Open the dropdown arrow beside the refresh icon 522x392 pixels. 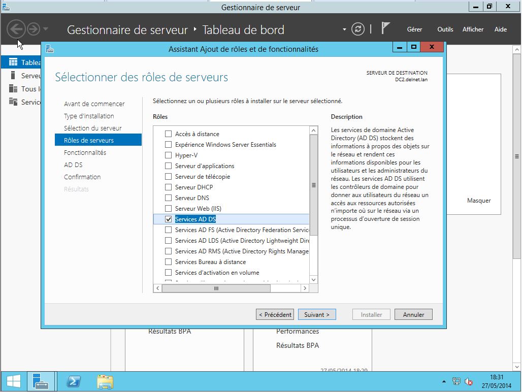point(344,29)
